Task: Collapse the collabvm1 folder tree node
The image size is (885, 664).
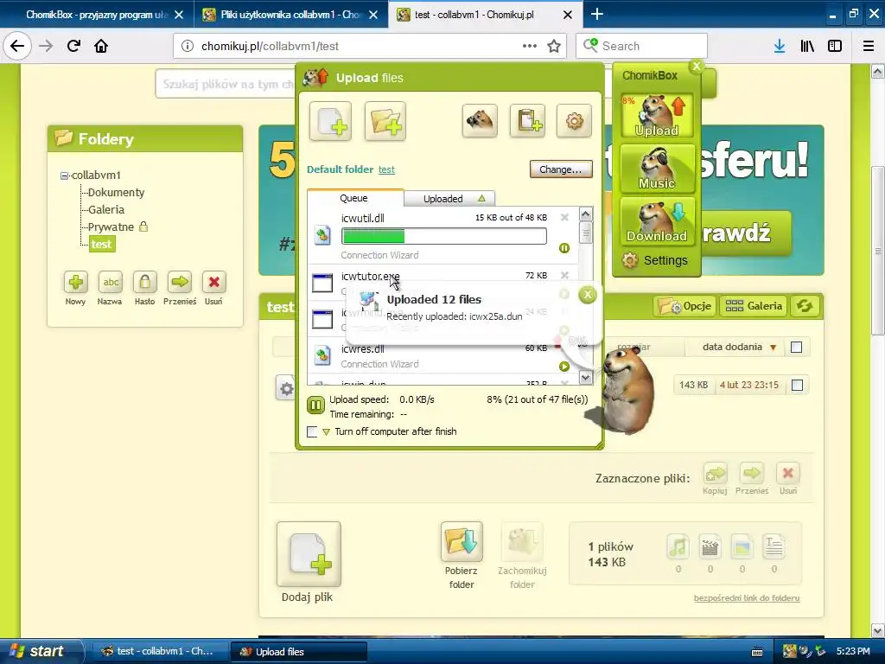Action: pos(64,176)
